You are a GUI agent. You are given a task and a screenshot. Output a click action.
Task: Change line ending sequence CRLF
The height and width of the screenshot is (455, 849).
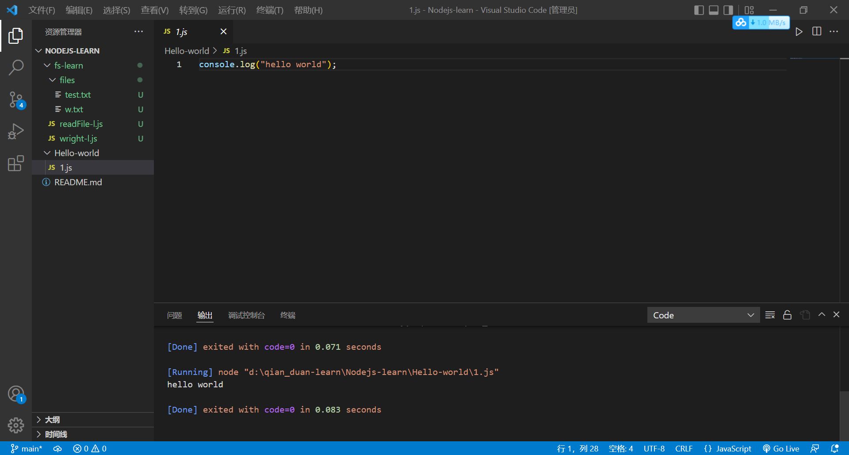(x=684, y=448)
